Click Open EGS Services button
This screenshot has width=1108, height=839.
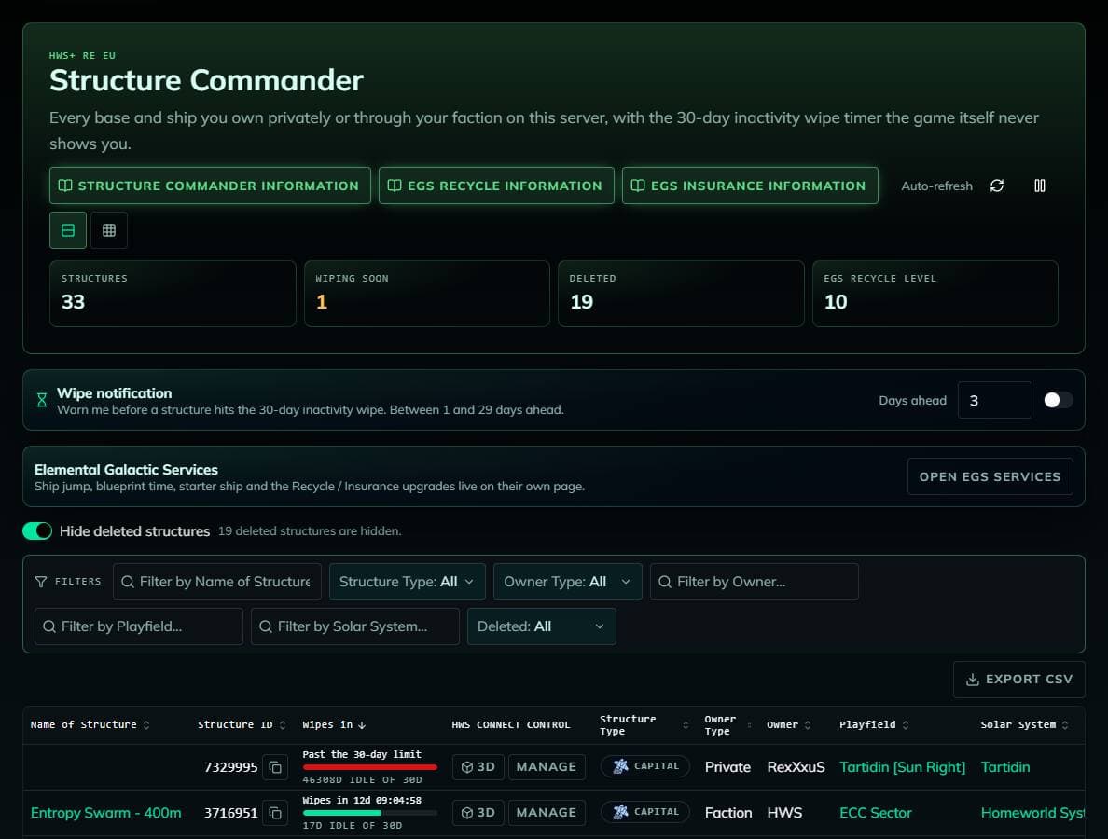point(990,476)
